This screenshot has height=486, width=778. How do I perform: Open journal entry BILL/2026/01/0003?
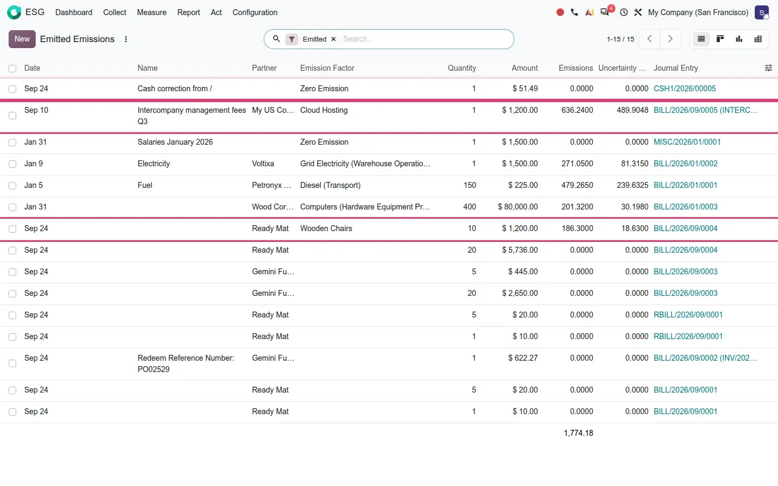(686, 207)
